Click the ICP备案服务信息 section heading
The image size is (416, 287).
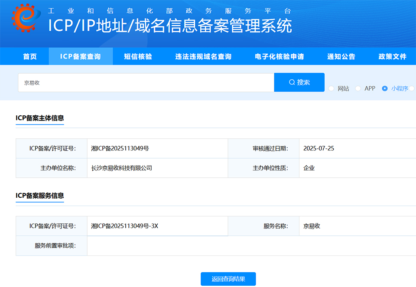(x=40, y=196)
